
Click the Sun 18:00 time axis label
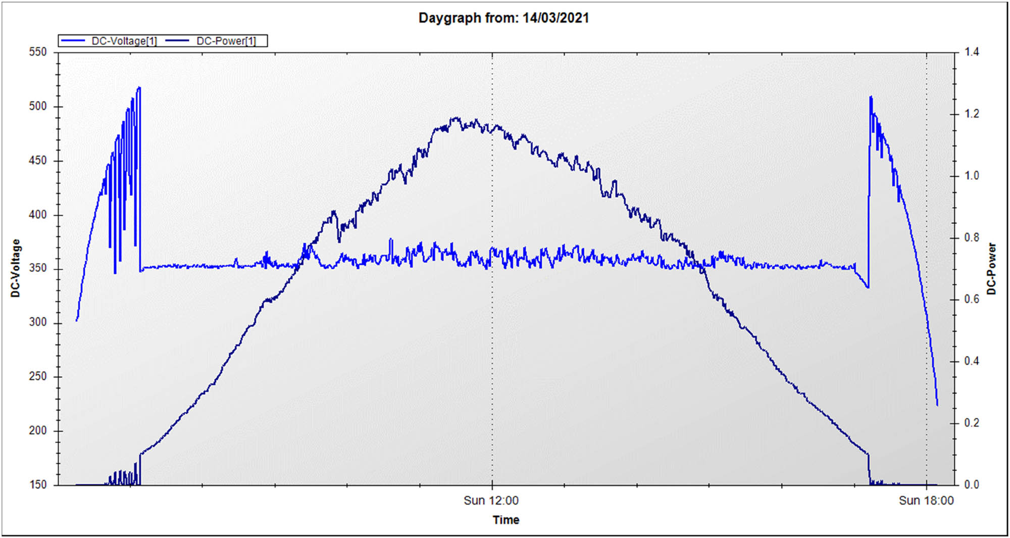point(926,501)
